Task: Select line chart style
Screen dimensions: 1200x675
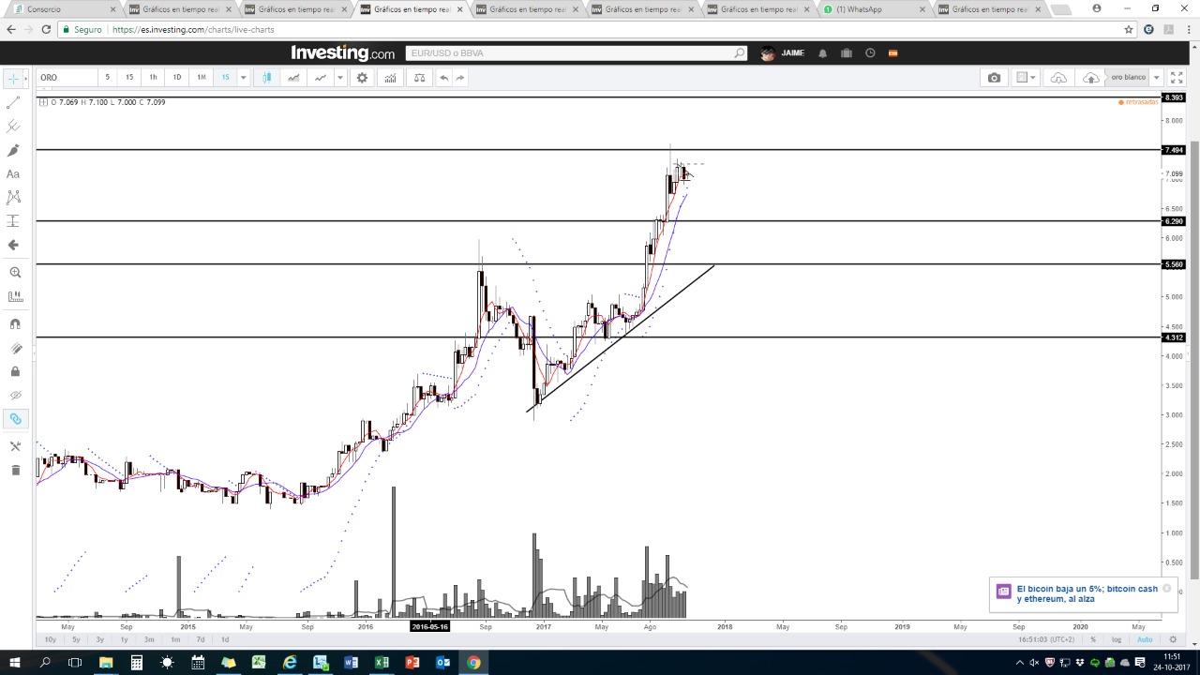Action: coord(320,78)
